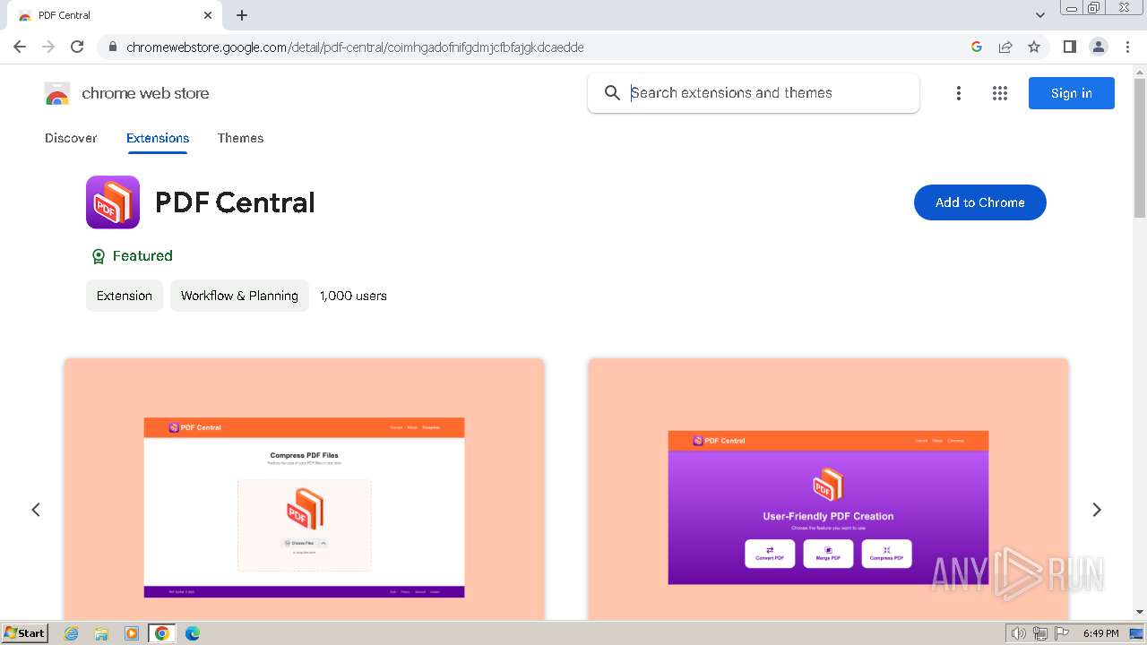Click the 1,000 users text

353,296
